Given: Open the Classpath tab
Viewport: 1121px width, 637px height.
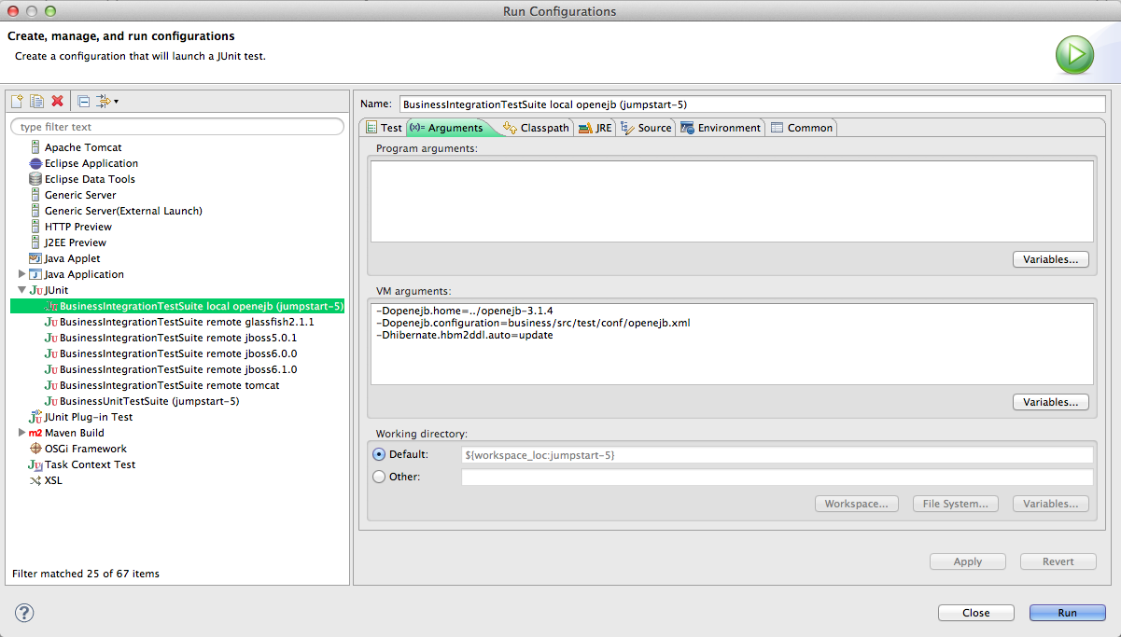Looking at the screenshot, I should (536, 128).
